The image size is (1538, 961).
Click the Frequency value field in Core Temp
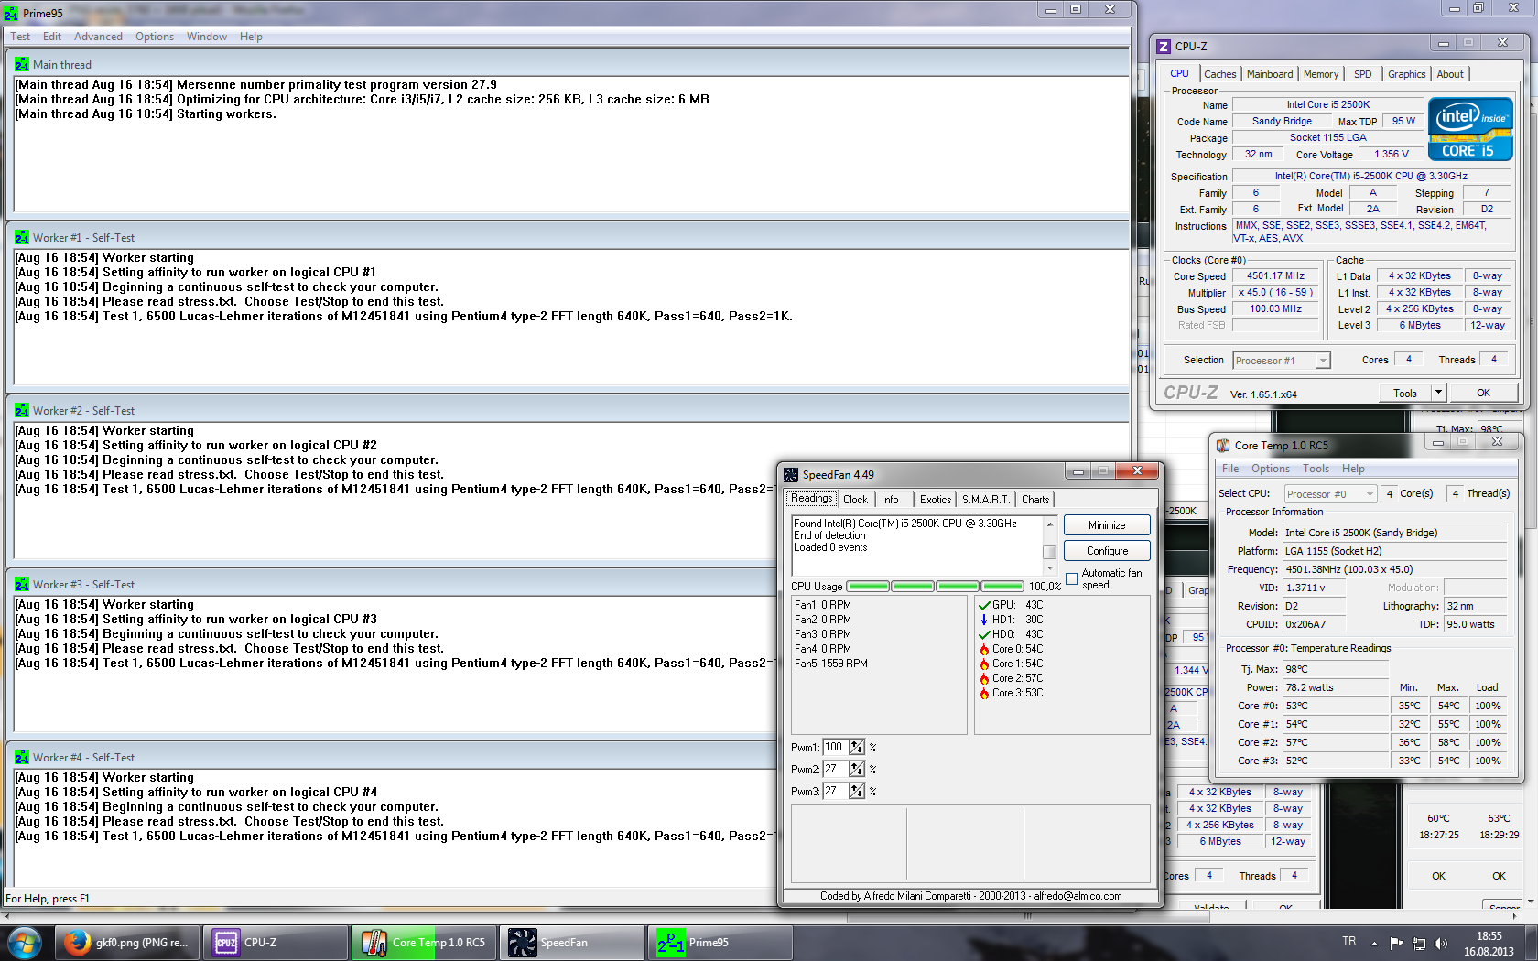click(x=1394, y=569)
